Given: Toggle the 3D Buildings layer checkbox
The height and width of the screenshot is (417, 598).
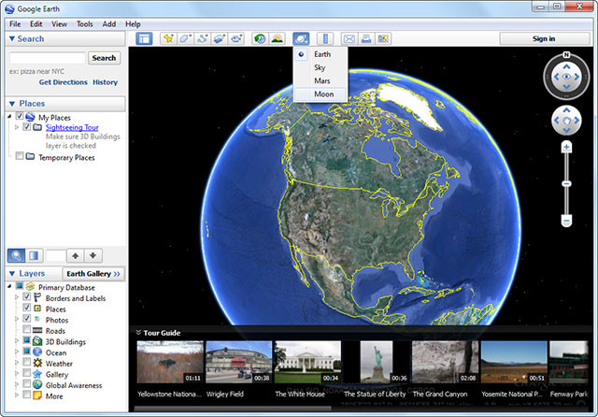Looking at the screenshot, I should [x=27, y=339].
